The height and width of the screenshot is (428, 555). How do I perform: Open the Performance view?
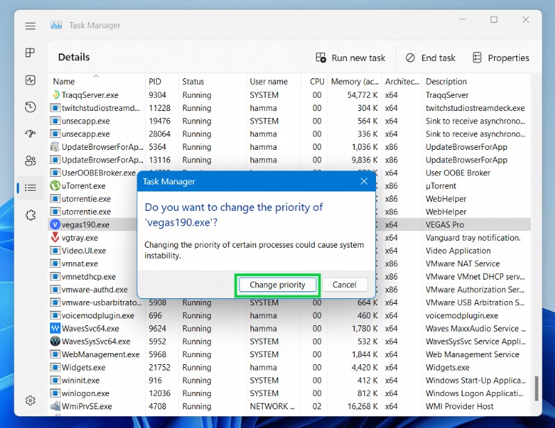point(30,80)
